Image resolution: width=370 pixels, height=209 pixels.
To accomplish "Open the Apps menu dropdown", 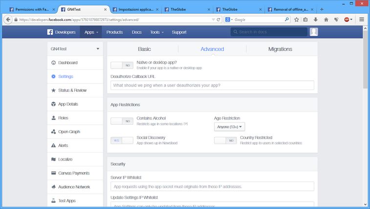I will click(91, 32).
